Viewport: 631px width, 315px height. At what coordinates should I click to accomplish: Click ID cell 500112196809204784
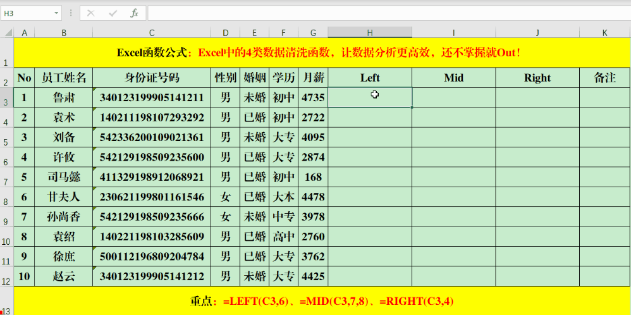pyautogui.click(x=152, y=257)
